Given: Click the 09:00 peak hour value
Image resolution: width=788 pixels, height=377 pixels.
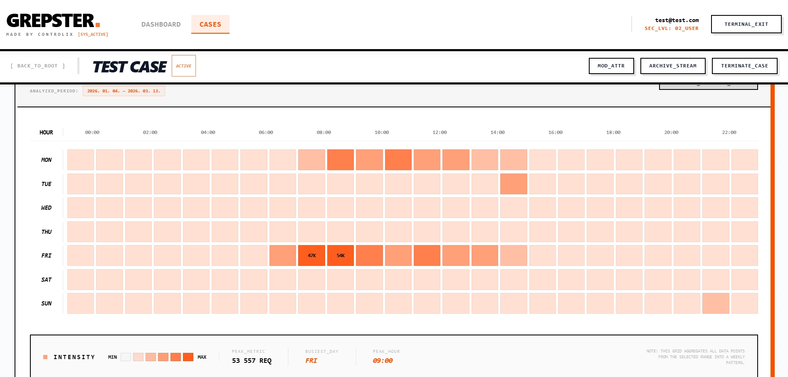Looking at the screenshot, I should pyautogui.click(x=383, y=361).
